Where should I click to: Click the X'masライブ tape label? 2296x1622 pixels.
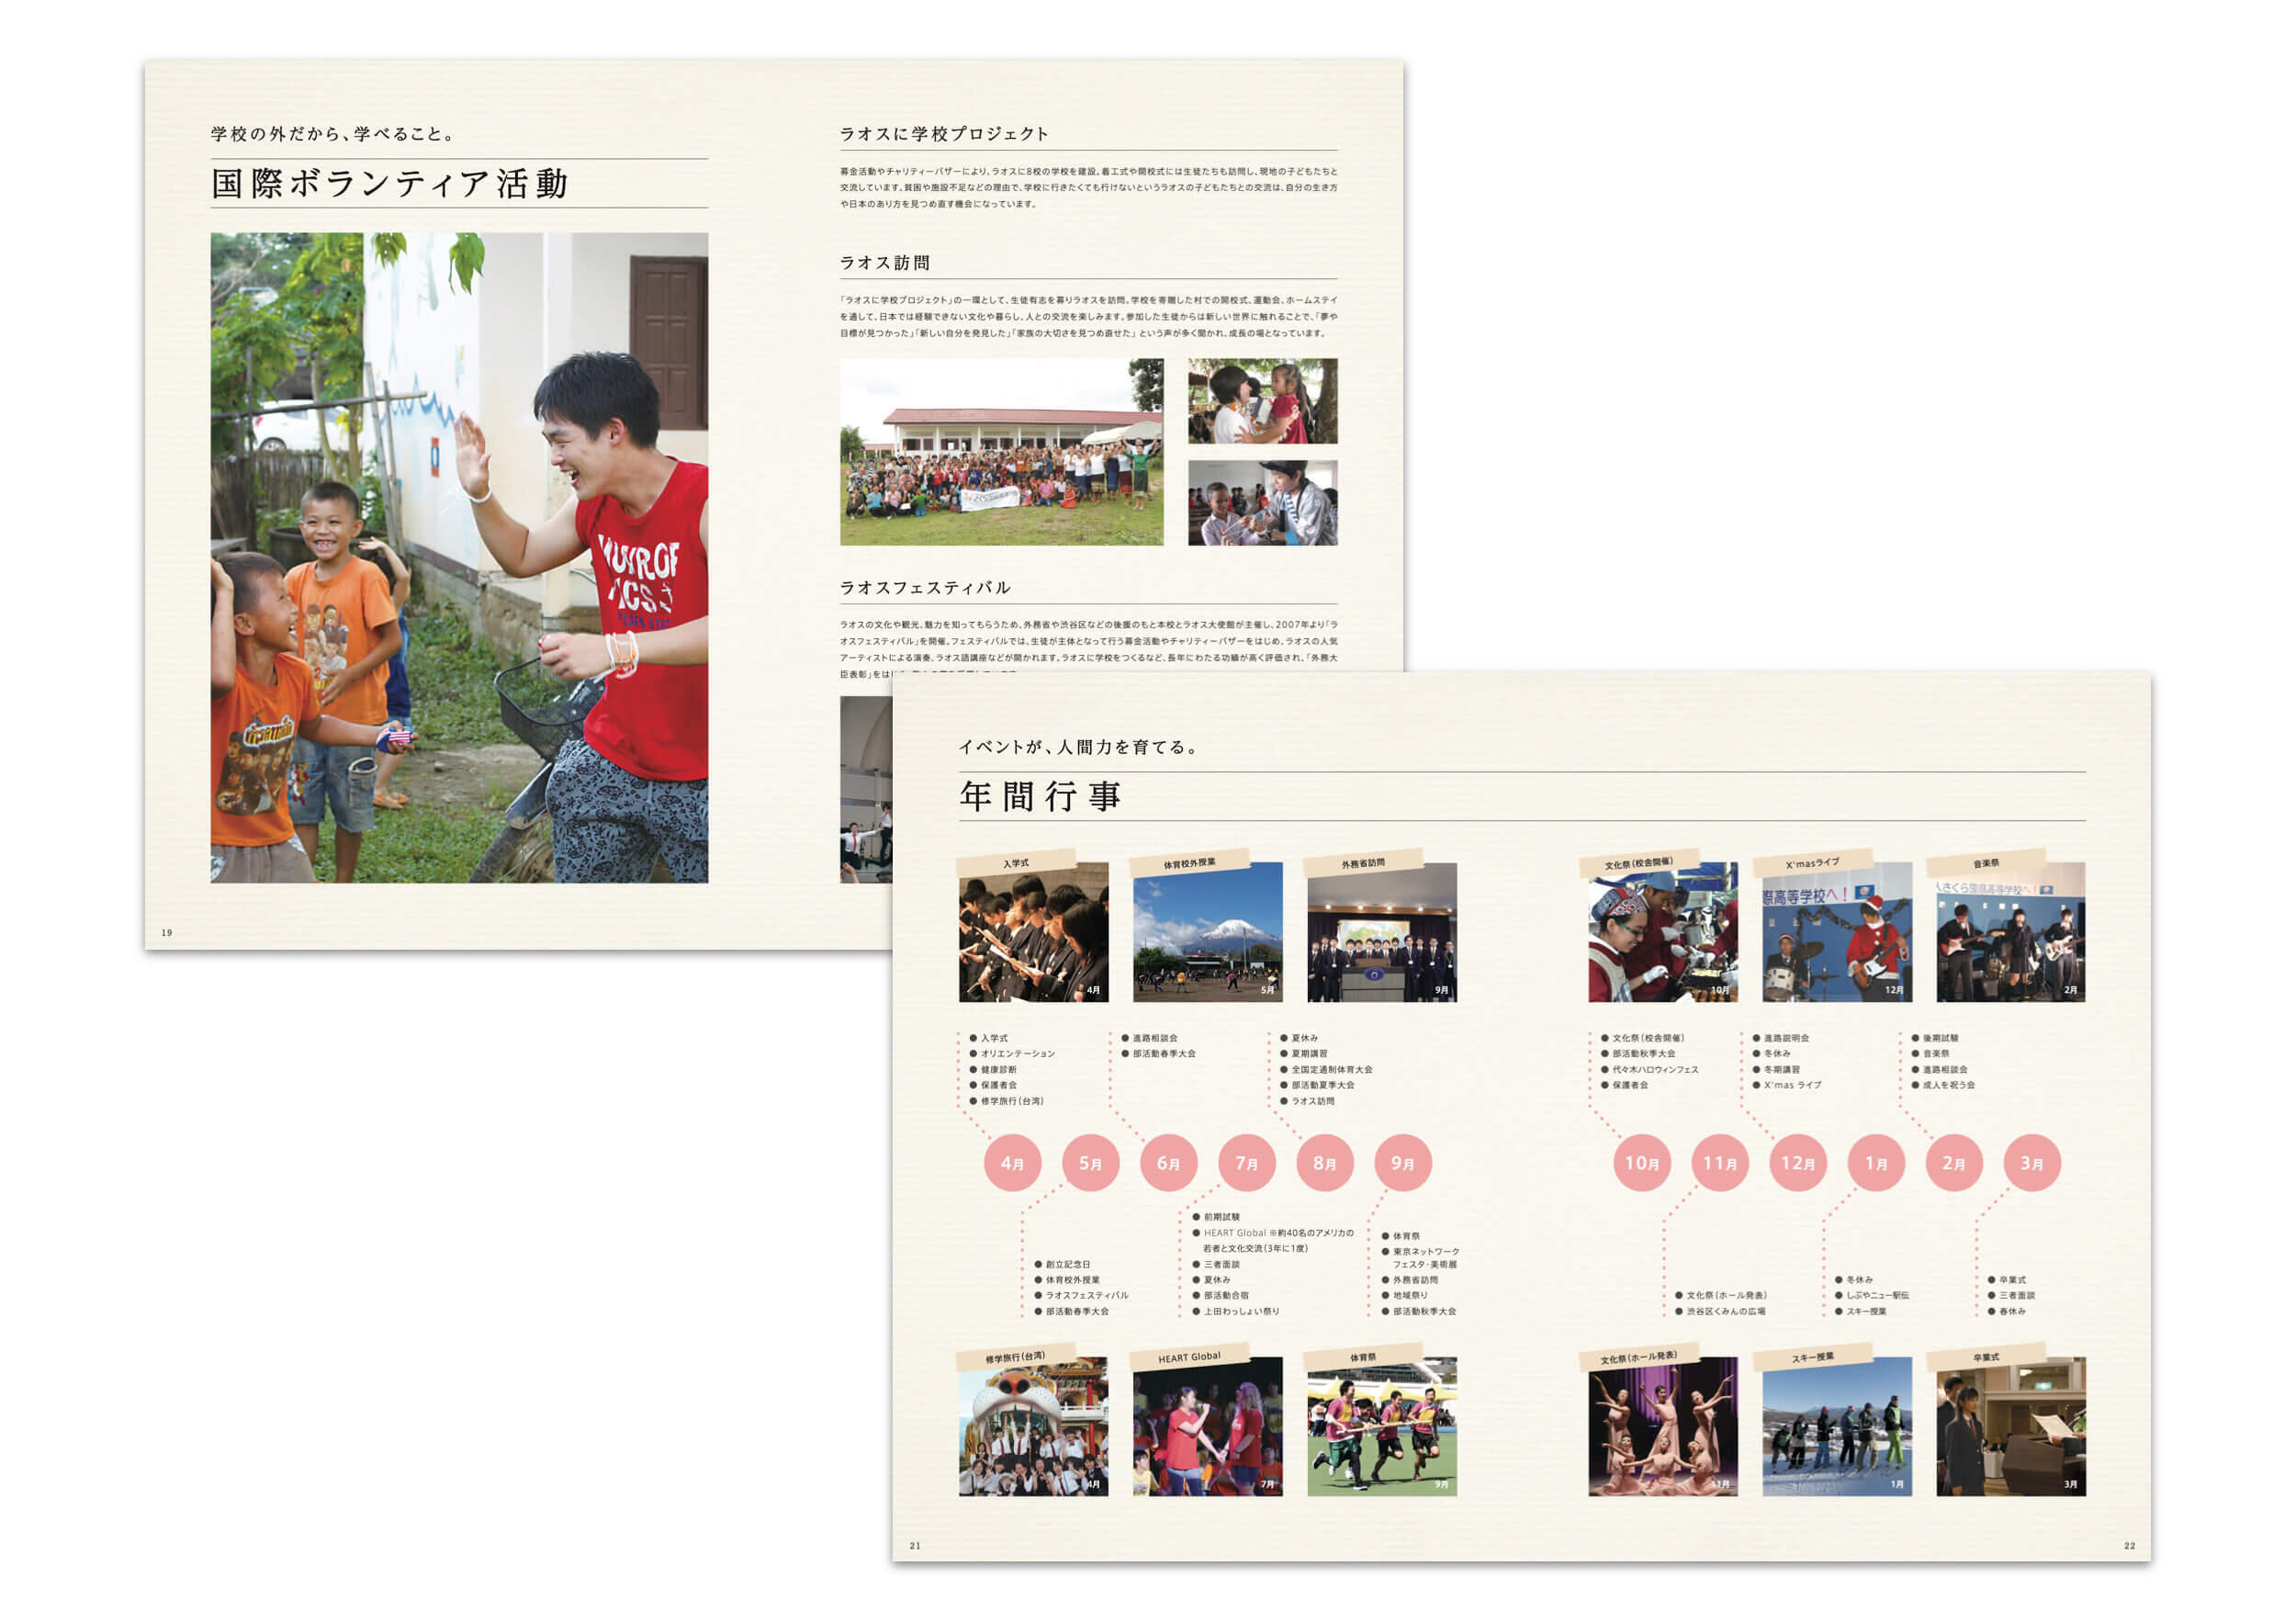pyautogui.click(x=1812, y=863)
